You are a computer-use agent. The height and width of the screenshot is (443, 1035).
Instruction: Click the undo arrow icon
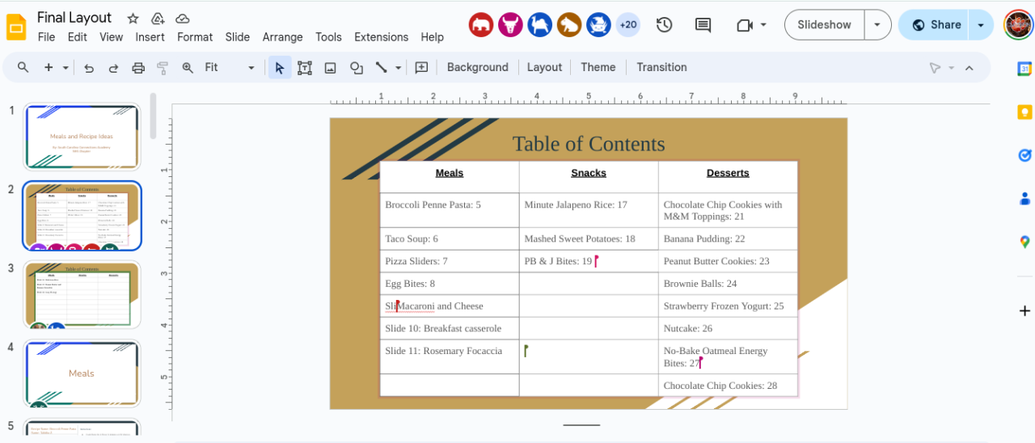pos(89,68)
